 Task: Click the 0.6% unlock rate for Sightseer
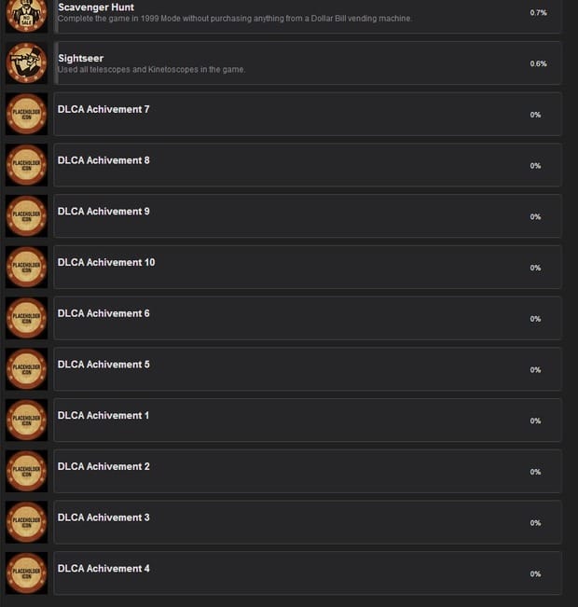click(x=539, y=64)
